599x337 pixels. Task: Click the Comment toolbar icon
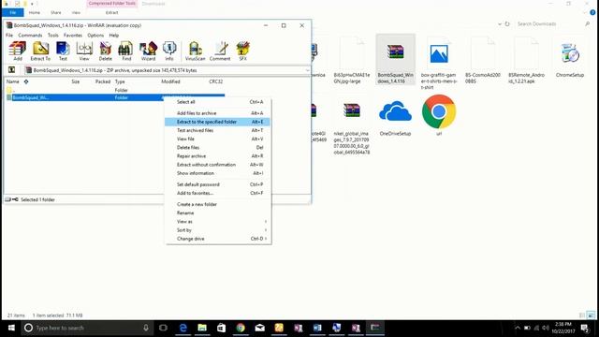[220, 51]
